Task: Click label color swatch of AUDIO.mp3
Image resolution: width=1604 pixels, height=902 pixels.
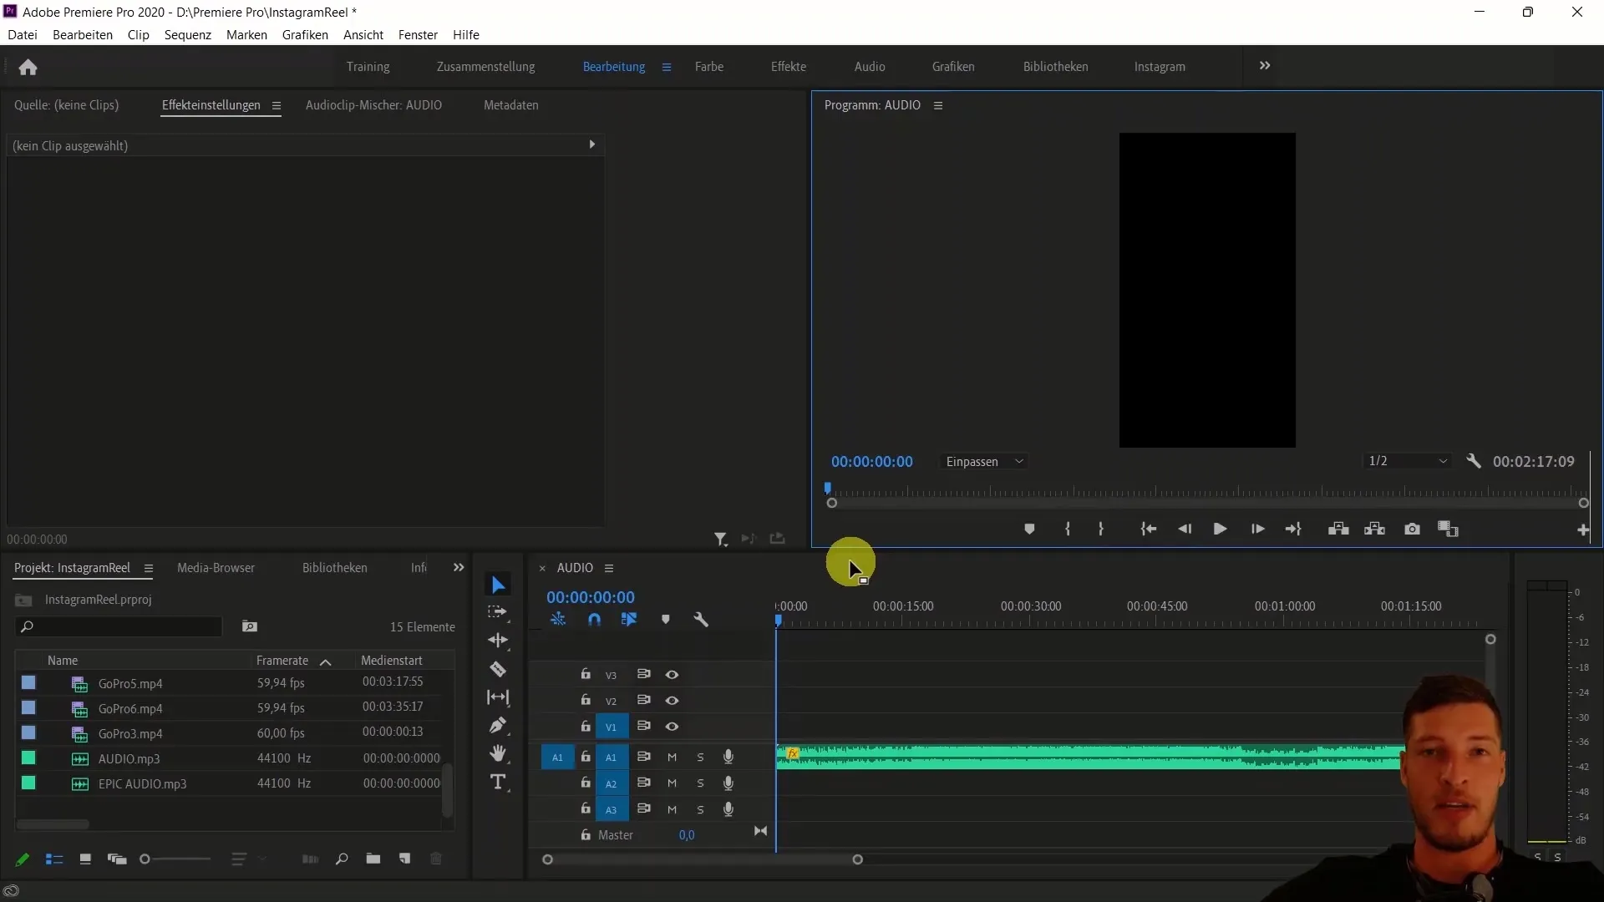Action: tap(28, 758)
